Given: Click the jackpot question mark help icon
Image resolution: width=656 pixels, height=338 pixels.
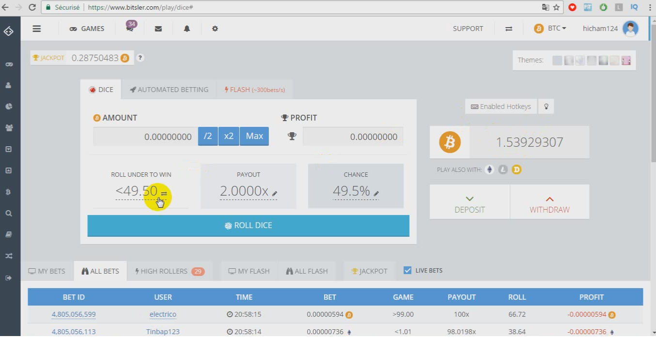Looking at the screenshot, I should [140, 58].
